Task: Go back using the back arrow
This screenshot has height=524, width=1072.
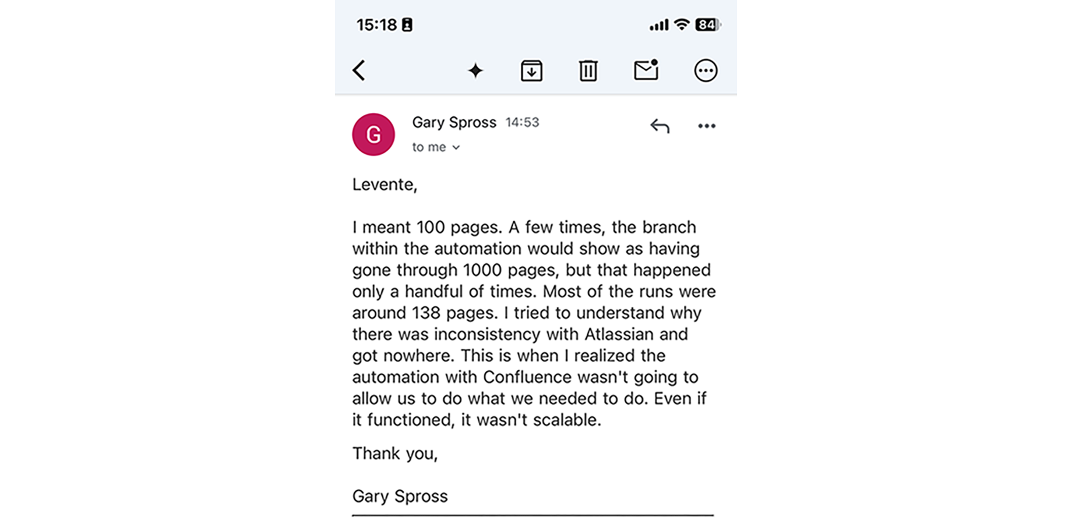Action: (359, 70)
